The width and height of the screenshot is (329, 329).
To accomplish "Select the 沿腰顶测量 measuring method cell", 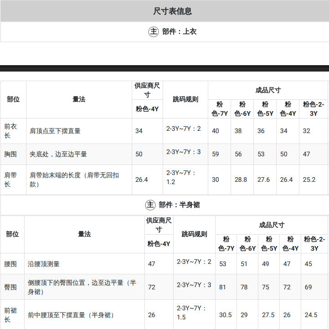I will coord(44,264).
